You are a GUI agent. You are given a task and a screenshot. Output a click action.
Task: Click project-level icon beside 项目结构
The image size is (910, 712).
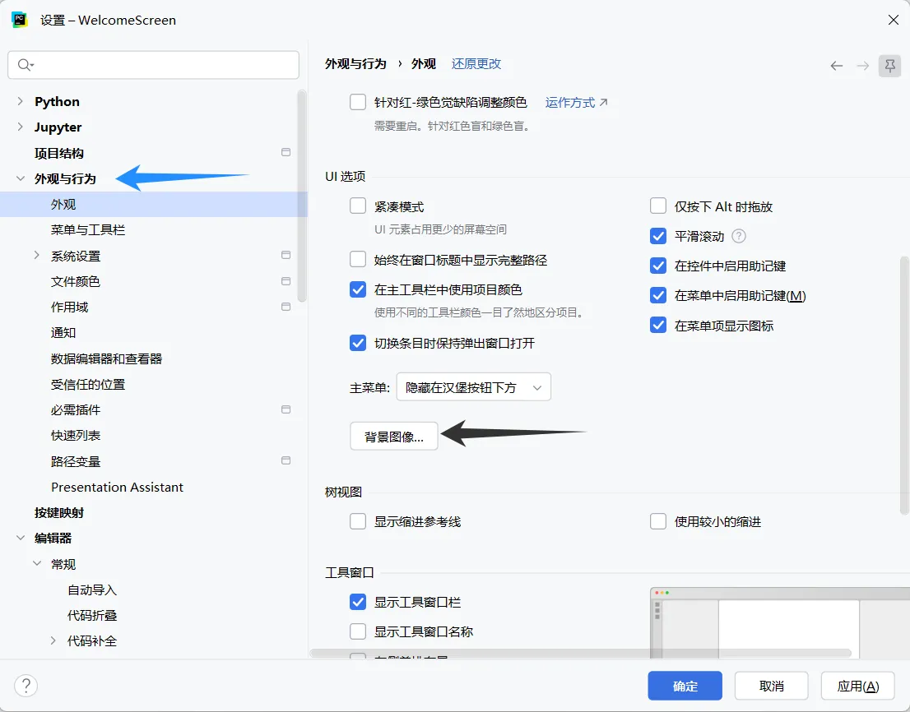[x=286, y=152]
